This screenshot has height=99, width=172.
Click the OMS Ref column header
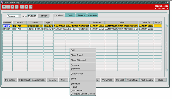click(19, 23)
